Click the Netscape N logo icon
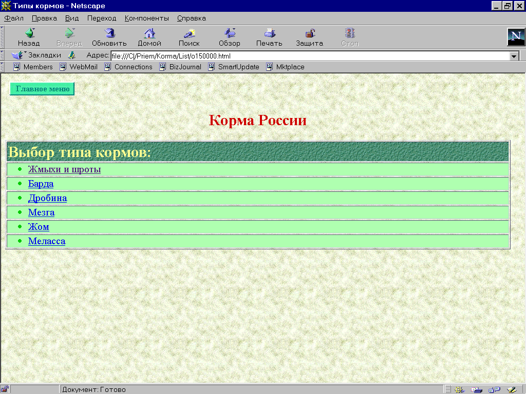Viewport: 526px width, 394px height. (516, 37)
